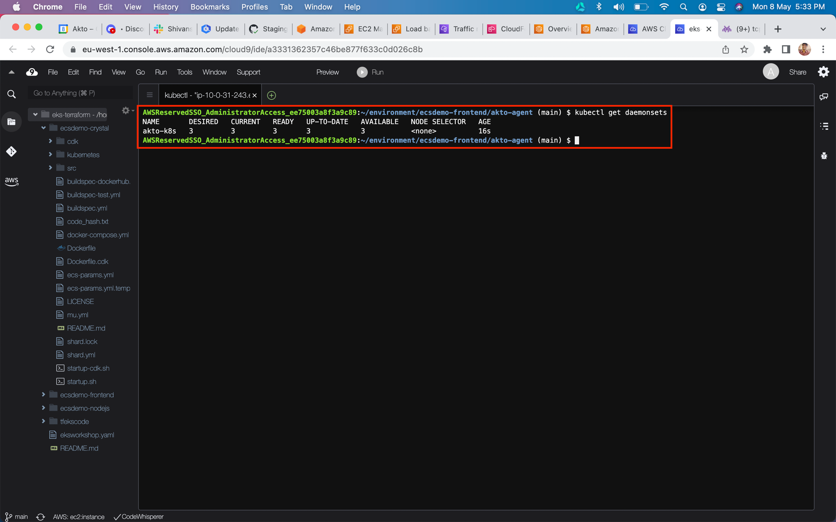Screen dimensions: 836x522
Task: Open the Collaborate chat panel icon
Action: [x=824, y=97]
